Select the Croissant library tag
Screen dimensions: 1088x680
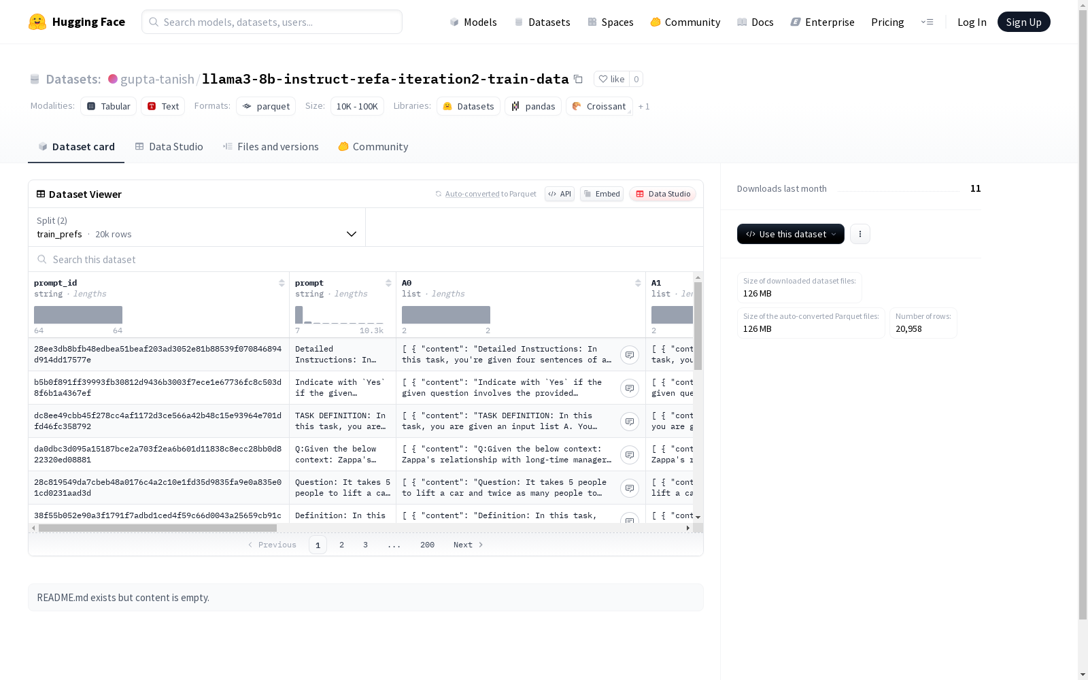599,106
